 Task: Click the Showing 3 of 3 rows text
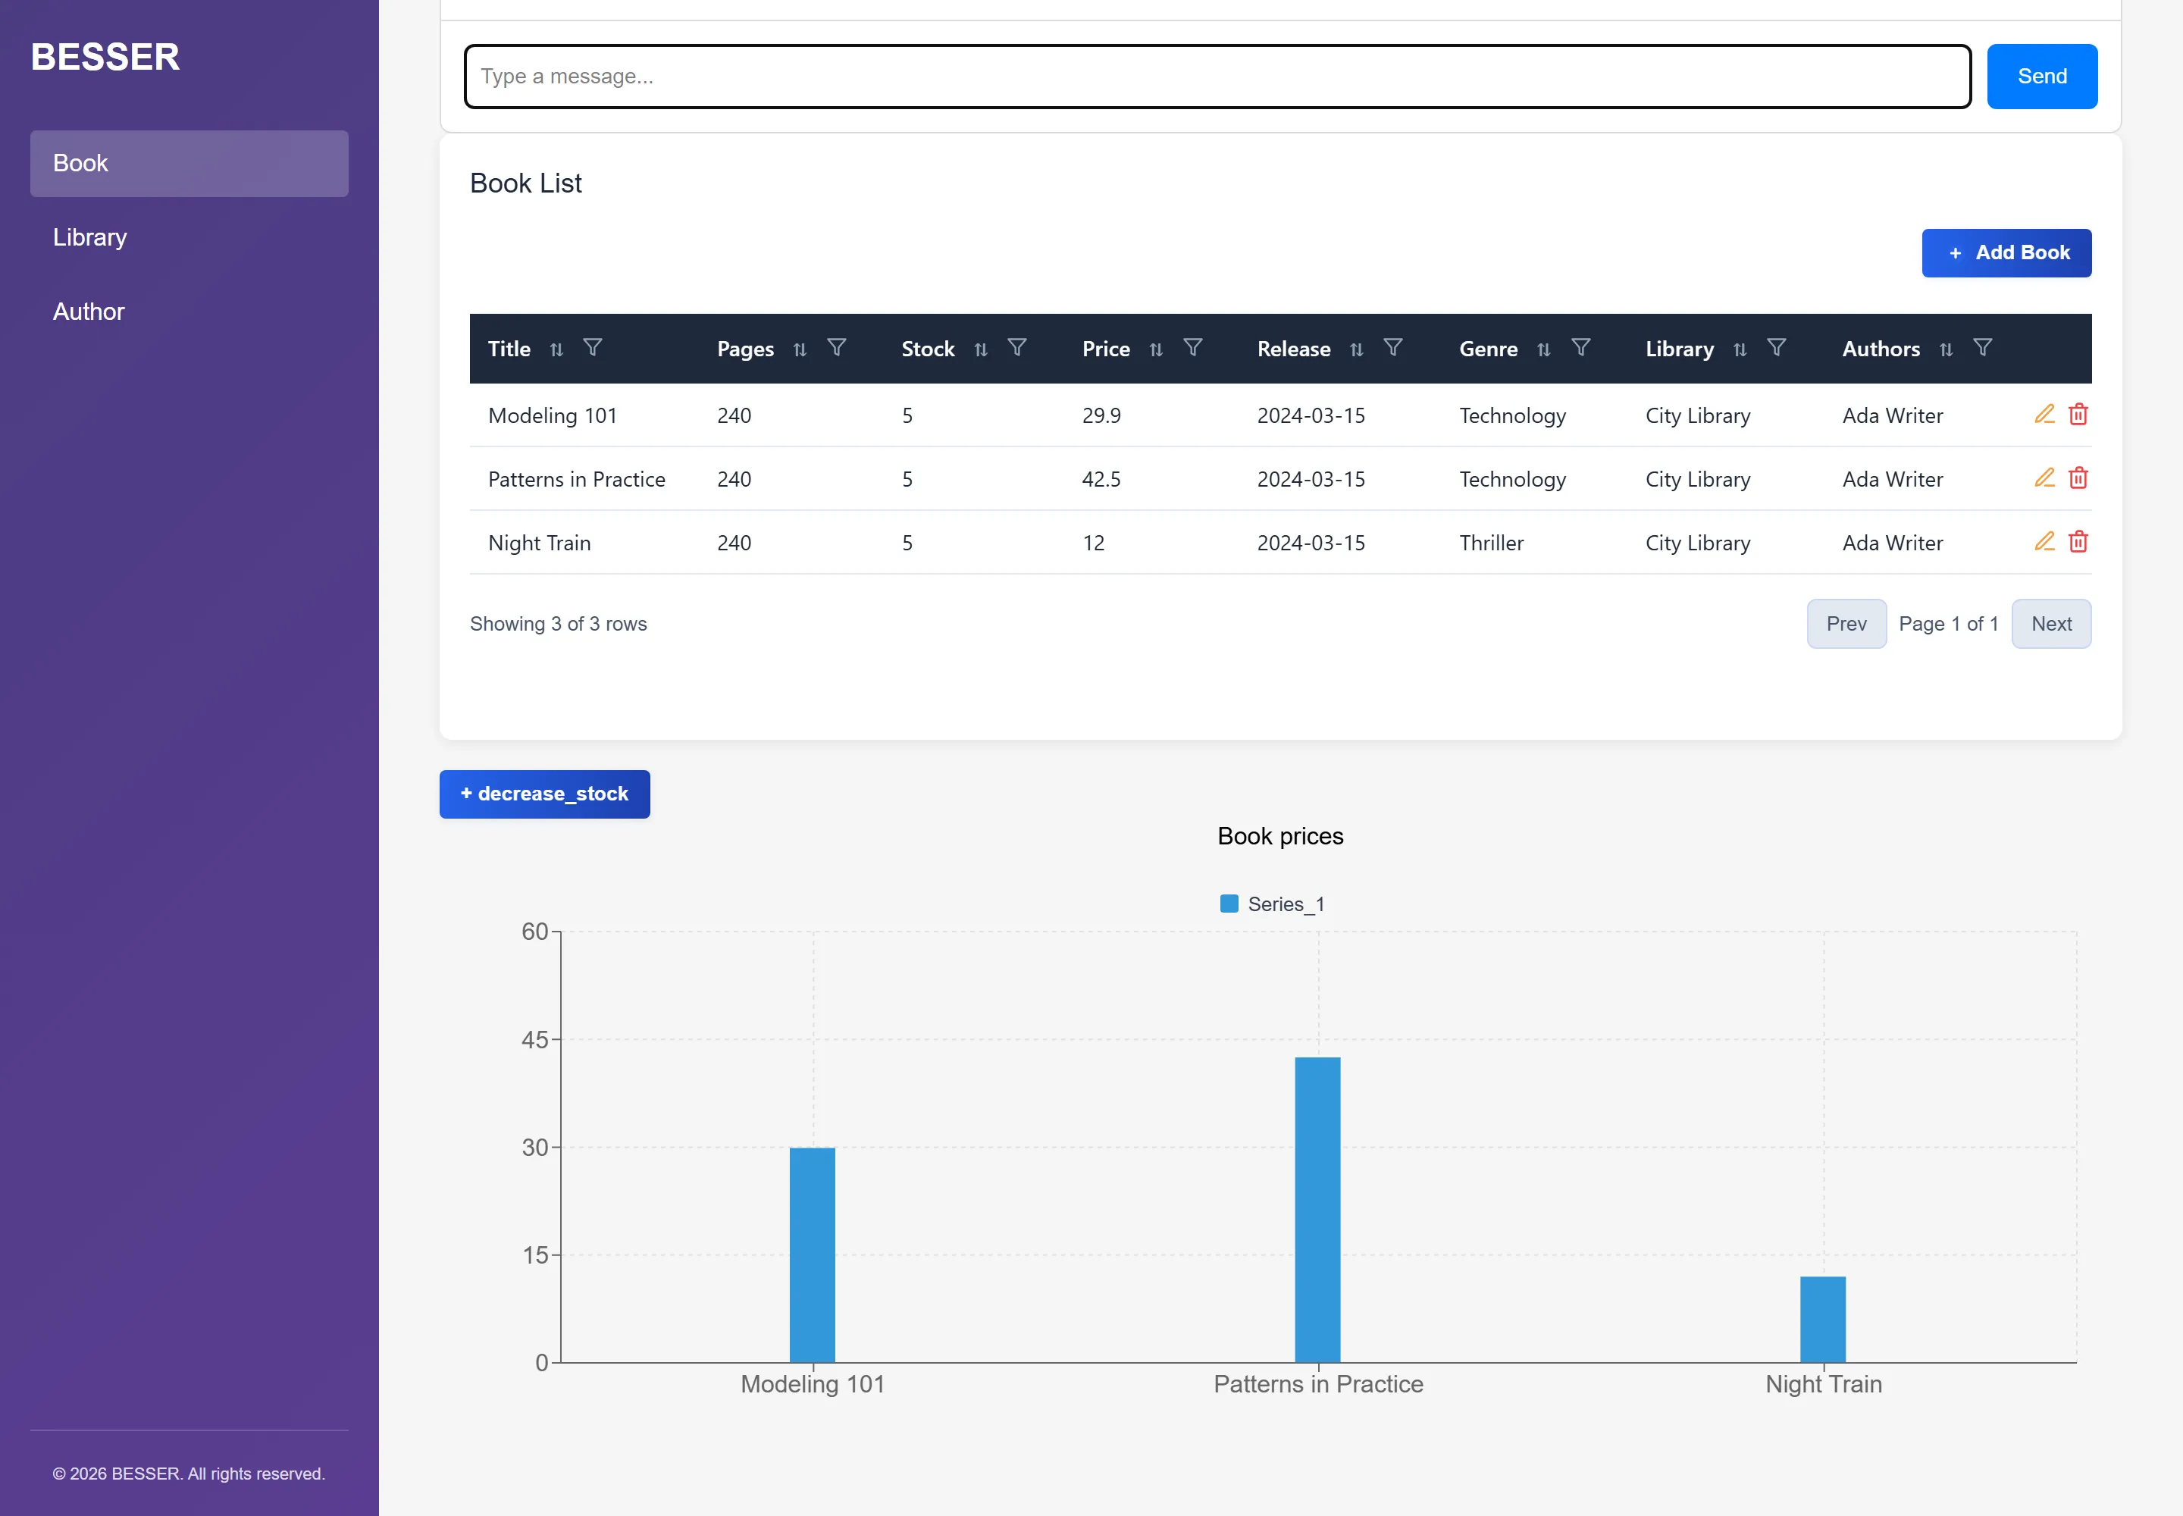559,624
